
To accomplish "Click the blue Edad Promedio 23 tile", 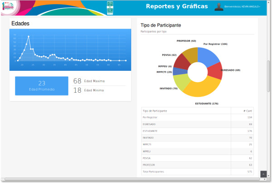I will point(42,86).
